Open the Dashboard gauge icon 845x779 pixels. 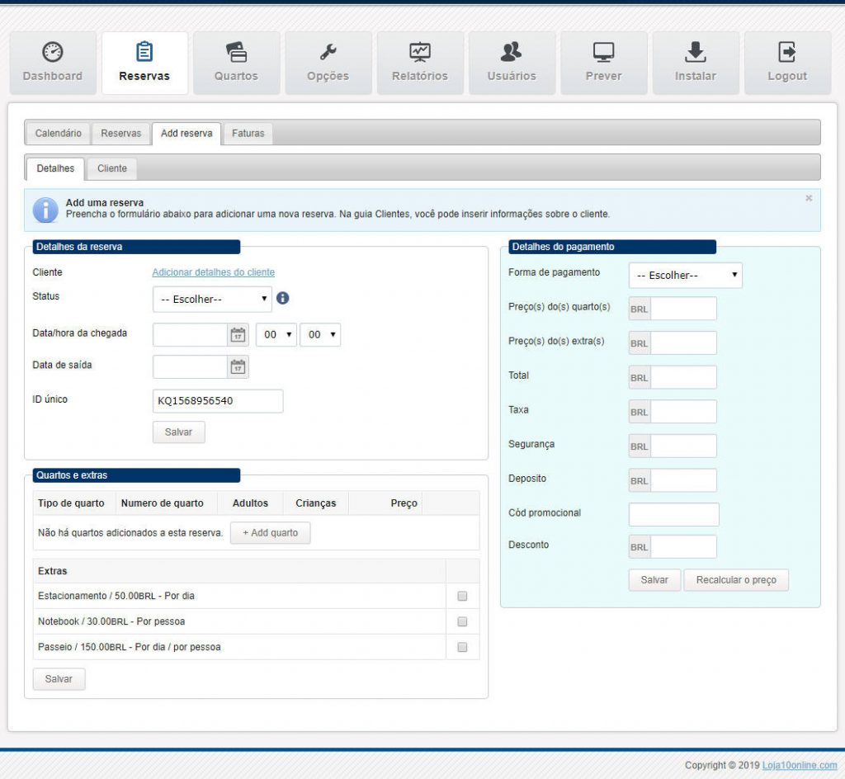[x=52, y=52]
